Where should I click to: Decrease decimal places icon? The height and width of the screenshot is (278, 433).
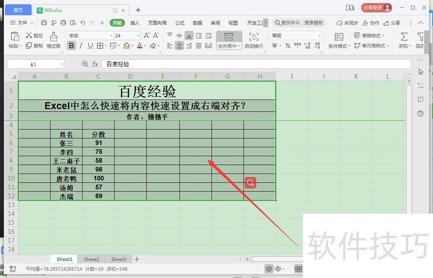click(317, 45)
